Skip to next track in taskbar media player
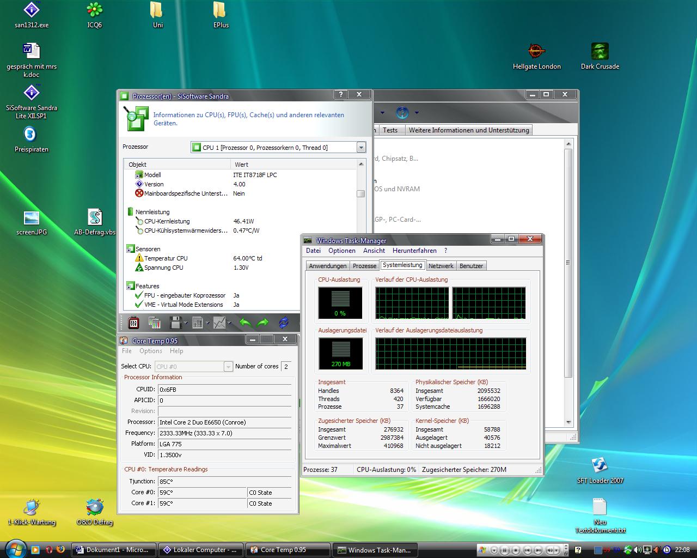Screen dimensions: 697x558 539,550
